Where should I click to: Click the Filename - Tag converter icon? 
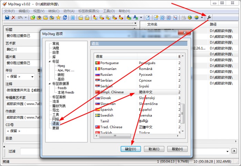pyautogui.click(x=102, y=18)
